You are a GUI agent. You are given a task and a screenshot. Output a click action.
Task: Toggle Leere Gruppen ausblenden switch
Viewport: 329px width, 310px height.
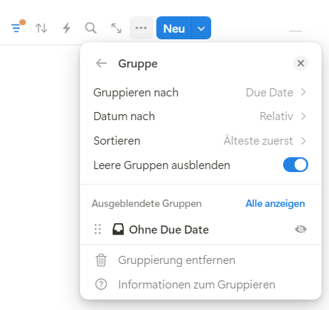pos(296,165)
